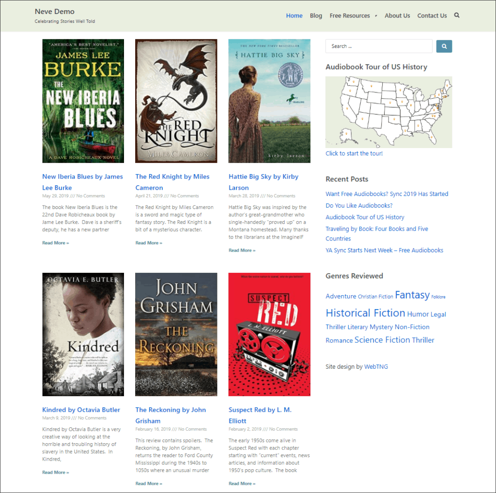Click the 'Audiobook Tour of US History' widget heading
The height and width of the screenshot is (493, 496).
click(376, 67)
